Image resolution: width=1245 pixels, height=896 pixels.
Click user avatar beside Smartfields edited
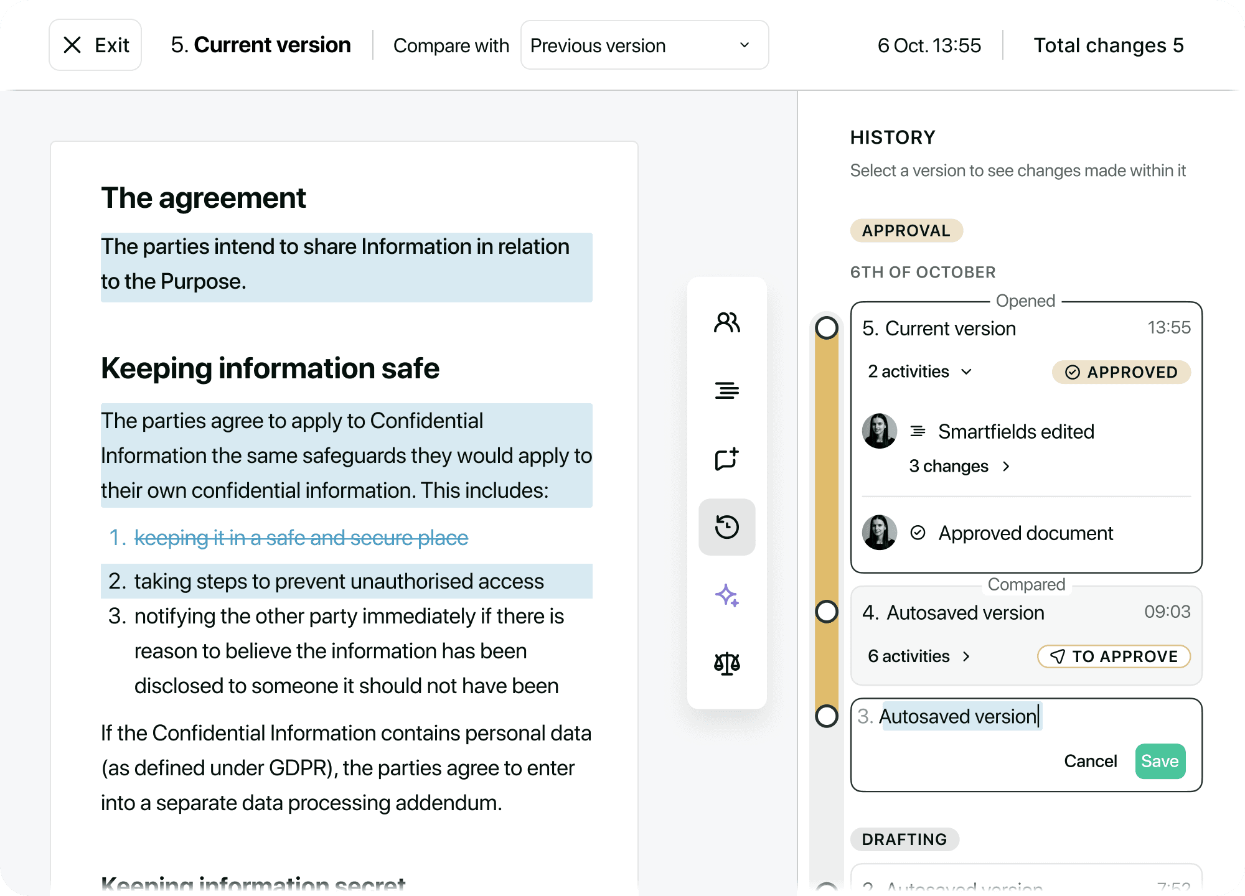879,431
